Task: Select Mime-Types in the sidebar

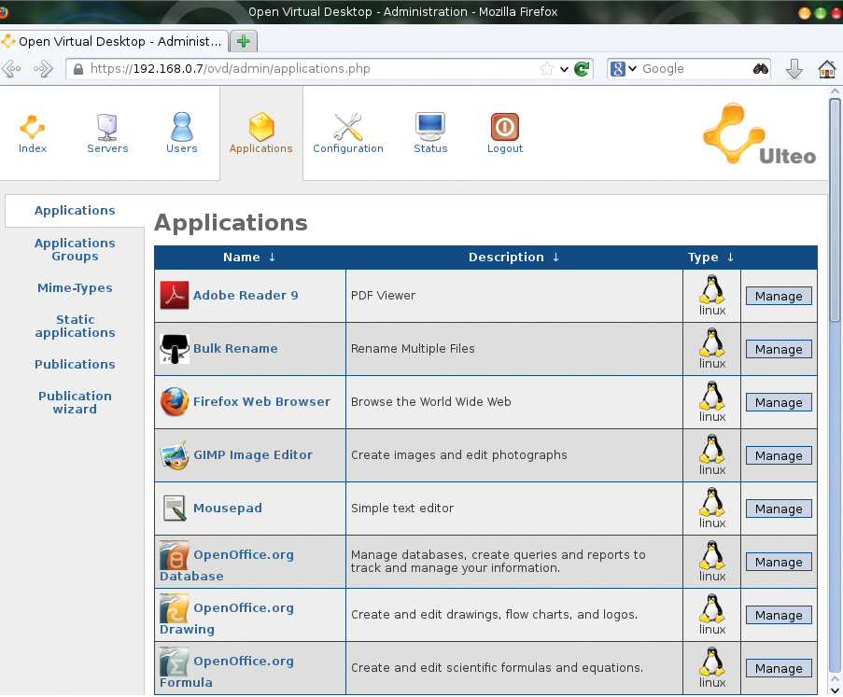Action: [75, 288]
